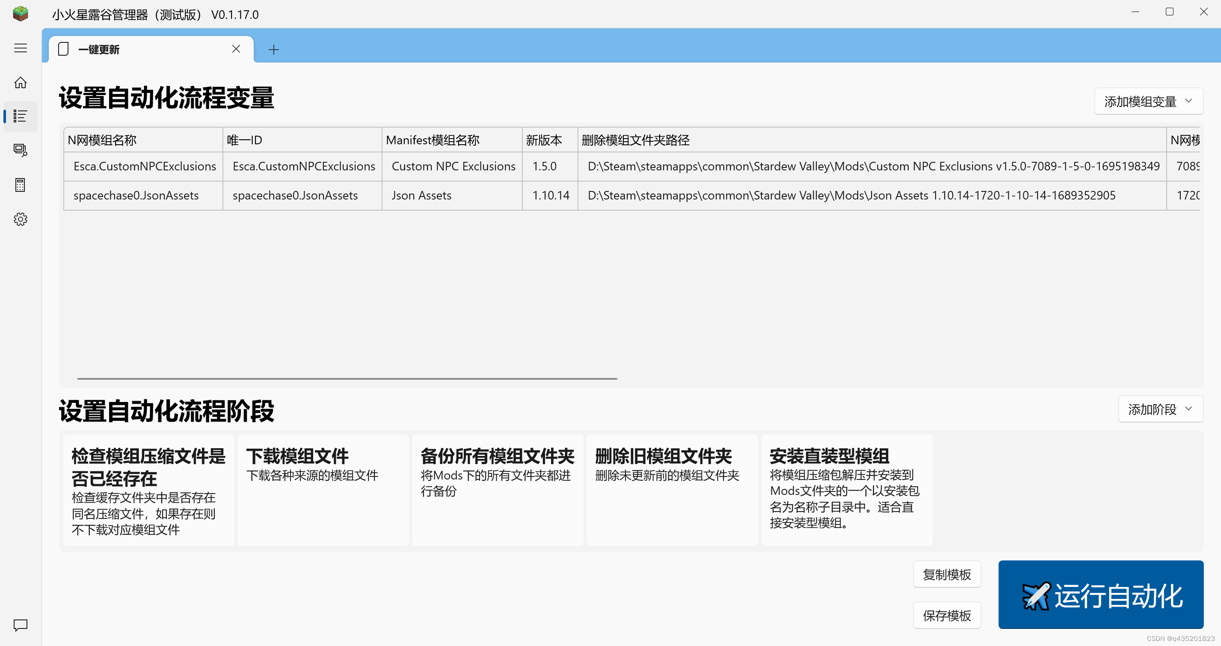Select the list/automation sidebar icon
The height and width of the screenshot is (646, 1221).
[21, 116]
